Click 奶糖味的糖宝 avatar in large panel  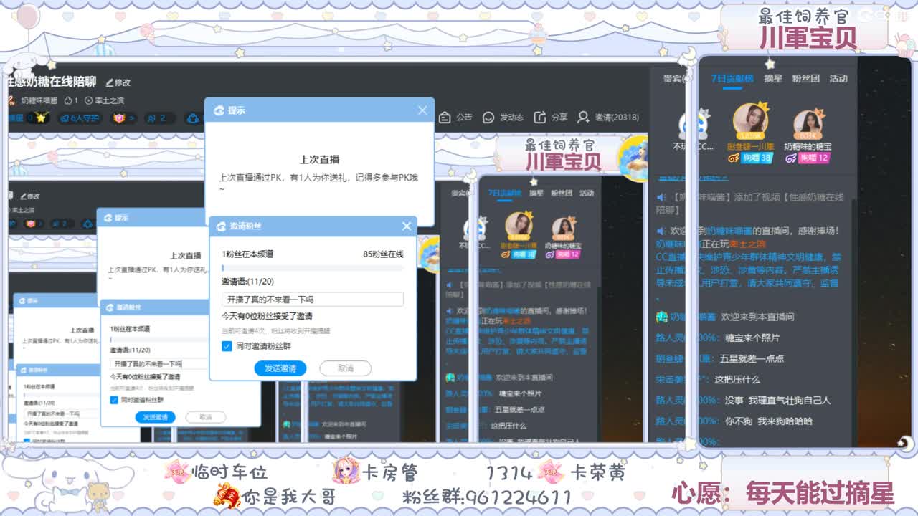[808, 124]
